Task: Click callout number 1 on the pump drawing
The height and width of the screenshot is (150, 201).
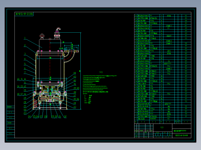Action: 25,38
